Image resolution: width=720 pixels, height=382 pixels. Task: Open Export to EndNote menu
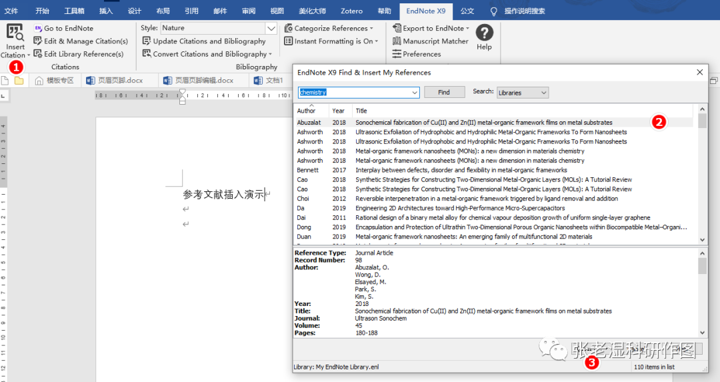pyautogui.click(x=431, y=28)
